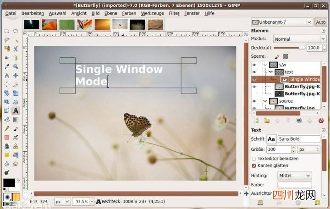Select the Zoom magnifier tool
330x209 pixels.
(x=16, y=66)
